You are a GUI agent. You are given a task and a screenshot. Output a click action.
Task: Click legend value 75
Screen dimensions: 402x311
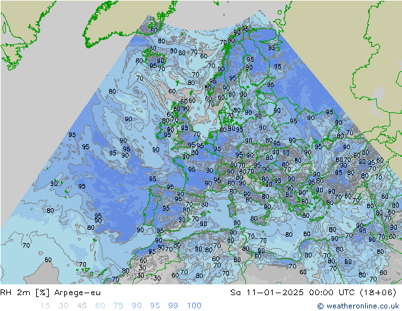coord(118,306)
